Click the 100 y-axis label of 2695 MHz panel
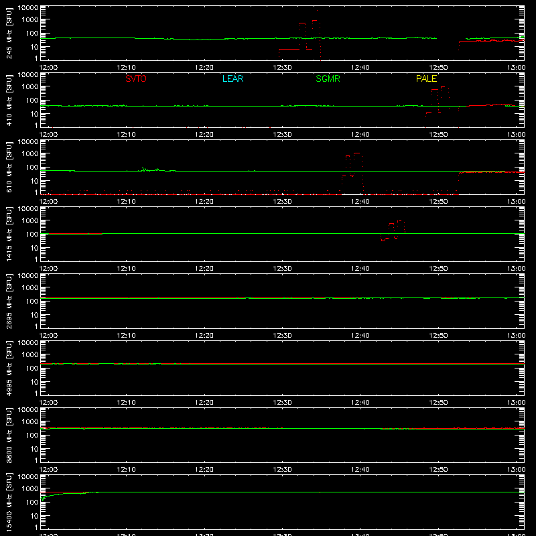 pos(32,301)
